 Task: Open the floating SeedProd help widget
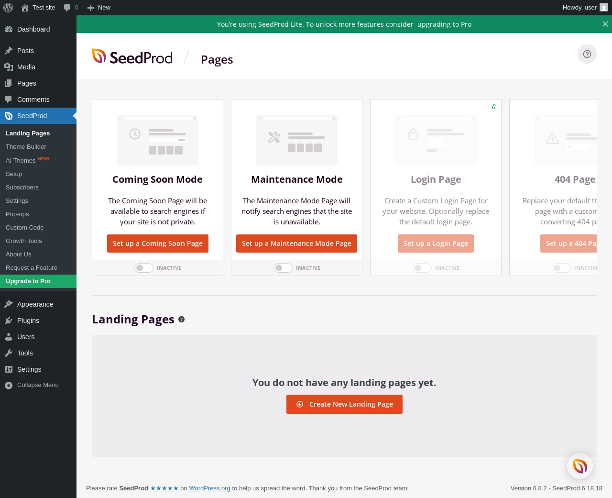click(x=580, y=466)
